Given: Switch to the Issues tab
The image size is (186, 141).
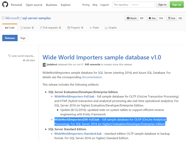Looking at the screenshot, I should tap(27, 28).
